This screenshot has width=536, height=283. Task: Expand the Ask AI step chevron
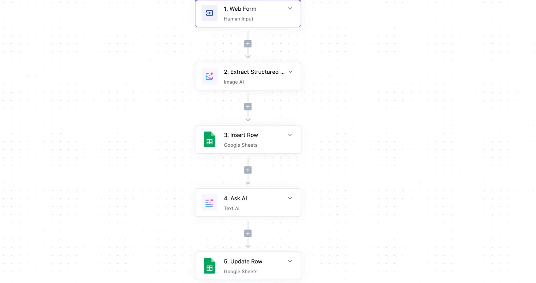[290, 198]
